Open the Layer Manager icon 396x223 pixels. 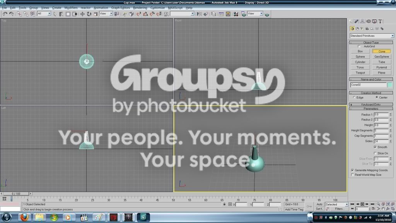pos(213,14)
